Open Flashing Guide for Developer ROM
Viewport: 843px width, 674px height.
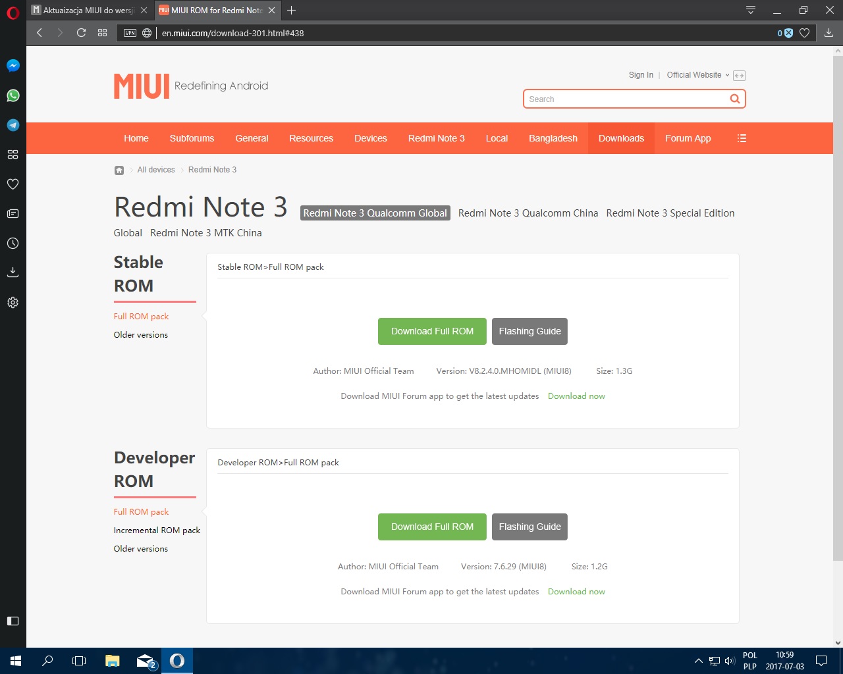[530, 527]
